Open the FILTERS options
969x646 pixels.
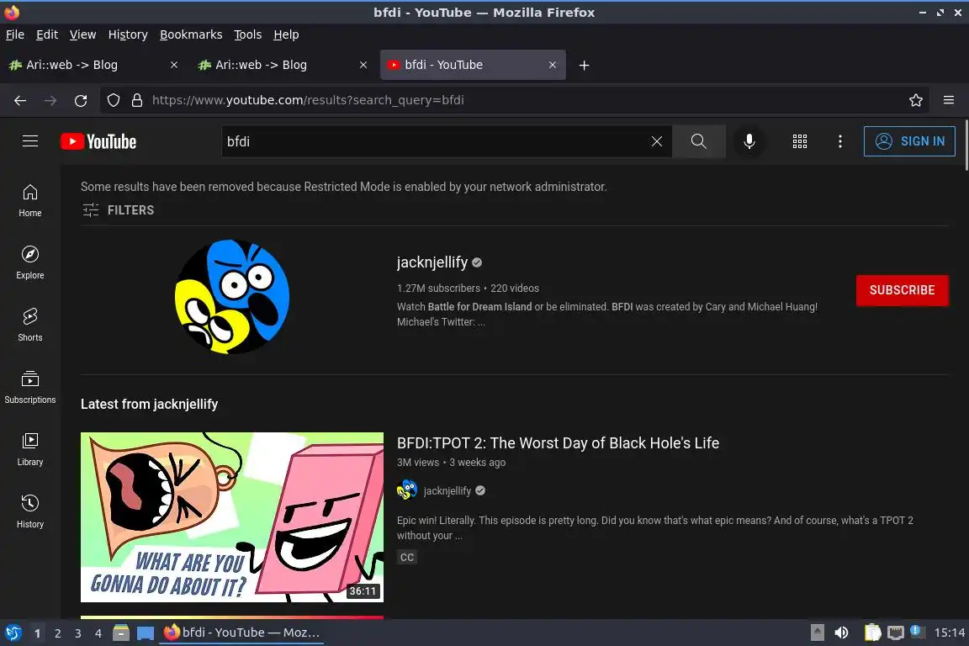coord(118,210)
